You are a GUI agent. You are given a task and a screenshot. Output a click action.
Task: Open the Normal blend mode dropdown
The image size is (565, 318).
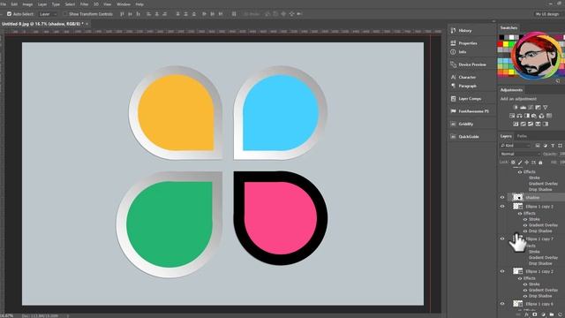click(x=520, y=154)
